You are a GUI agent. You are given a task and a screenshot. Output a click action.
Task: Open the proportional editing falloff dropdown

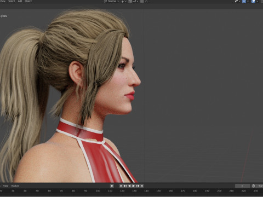click(x=146, y=1)
